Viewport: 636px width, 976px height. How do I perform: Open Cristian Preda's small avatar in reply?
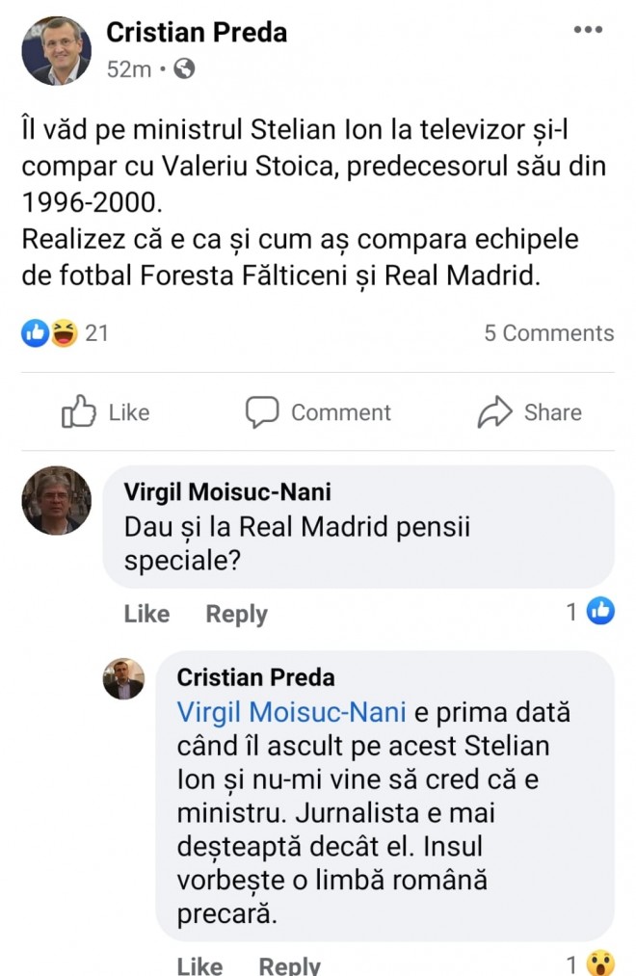124,678
